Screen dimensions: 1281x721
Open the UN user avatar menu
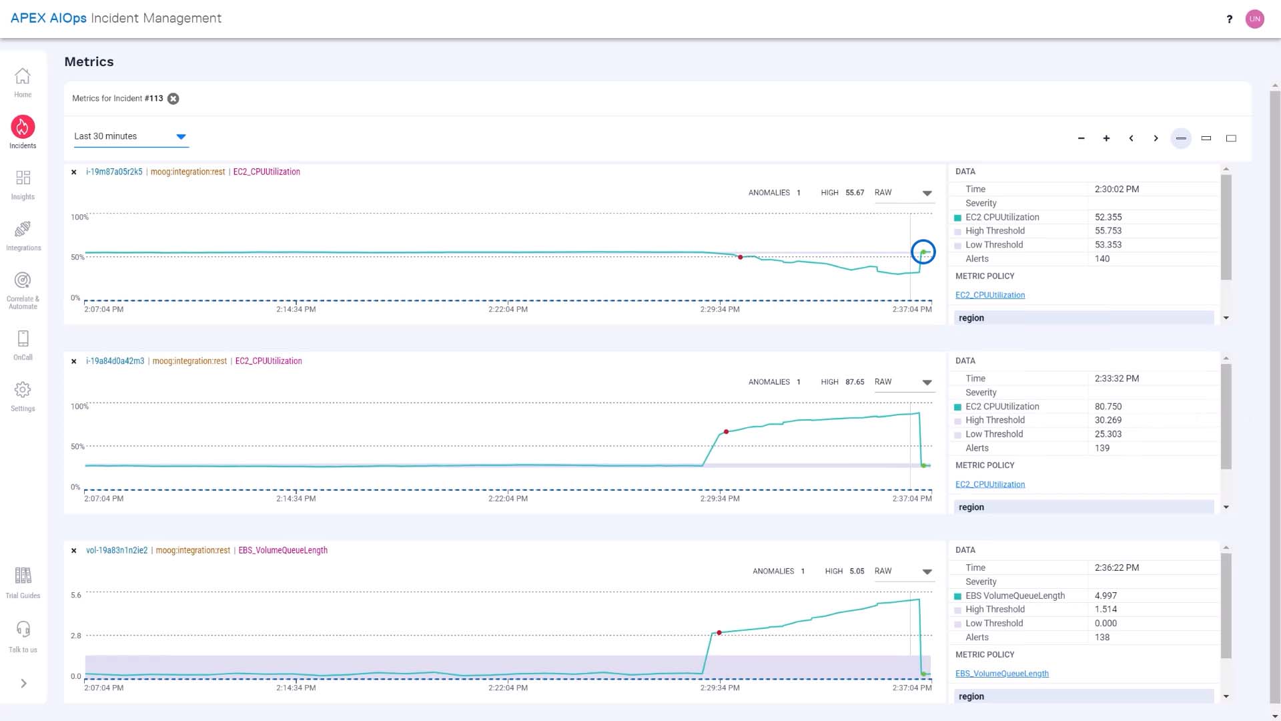tap(1255, 19)
